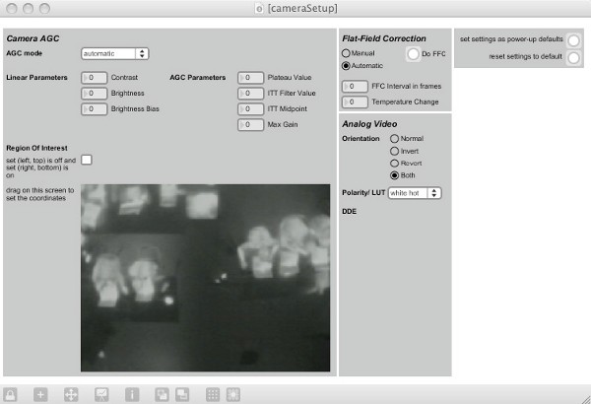Click the Temperature Change number box
591x404 pixels.
(355, 102)
